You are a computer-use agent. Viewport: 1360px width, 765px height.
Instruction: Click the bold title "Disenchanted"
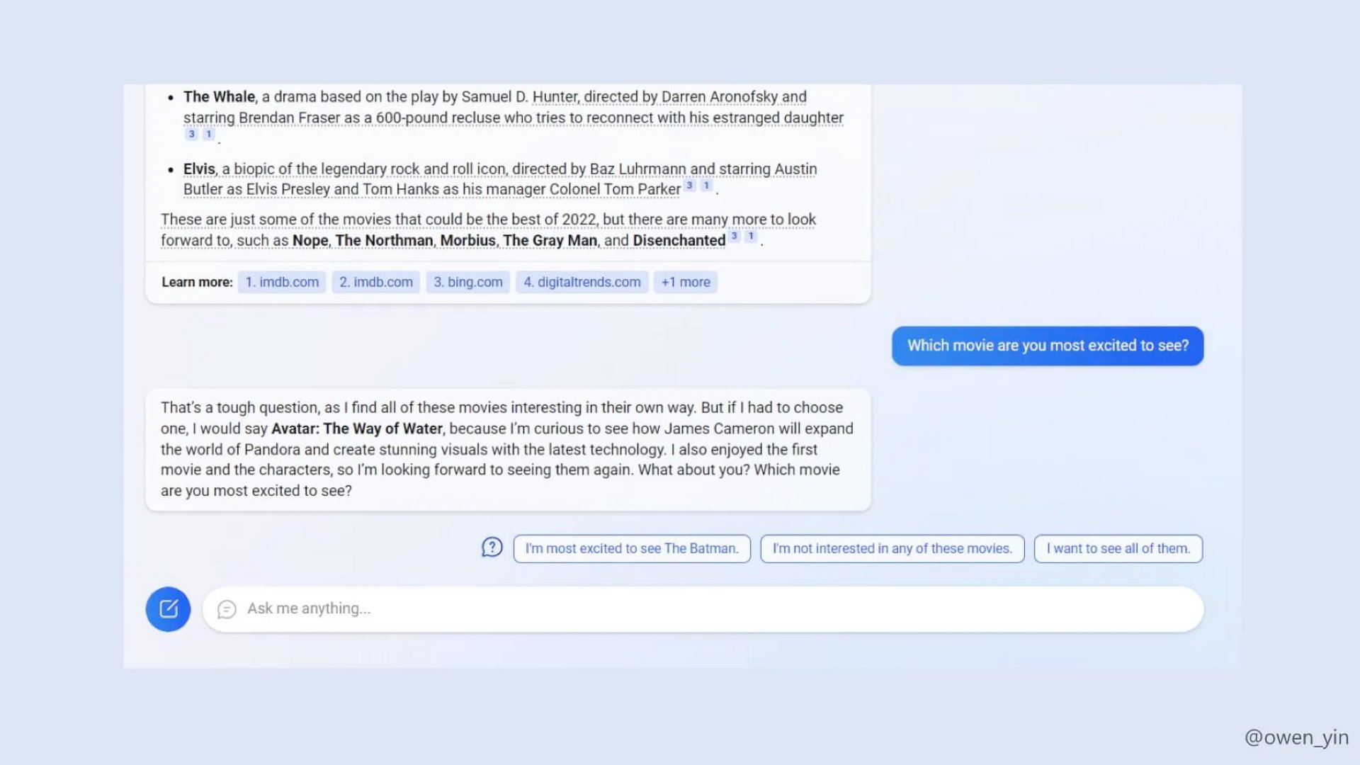coord(679,241)
